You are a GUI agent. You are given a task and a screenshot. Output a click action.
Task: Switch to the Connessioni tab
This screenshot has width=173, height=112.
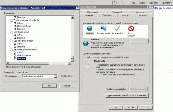pos(92,12)
